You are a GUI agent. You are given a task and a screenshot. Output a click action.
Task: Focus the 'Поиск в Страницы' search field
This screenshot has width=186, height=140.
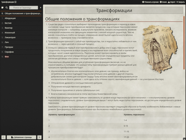[x=24, y=7]
